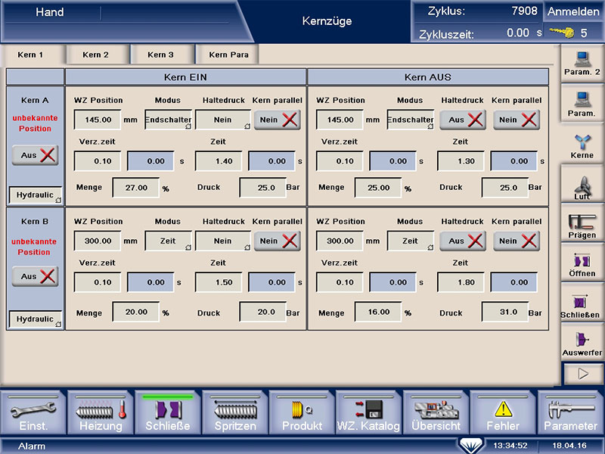Show next sidebar items arrow
Viewport: 605px width, 454px height.
pyautogui.click(x=583, y=374)
